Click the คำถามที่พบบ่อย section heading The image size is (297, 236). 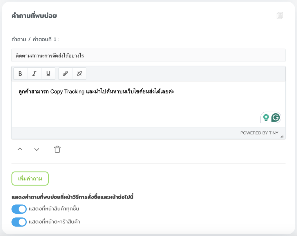[34, 16]
